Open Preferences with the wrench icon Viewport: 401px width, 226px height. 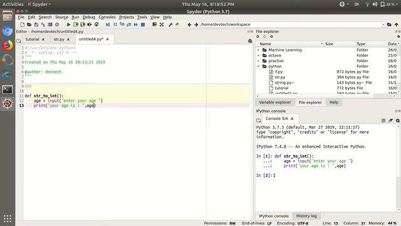(170, 24)
